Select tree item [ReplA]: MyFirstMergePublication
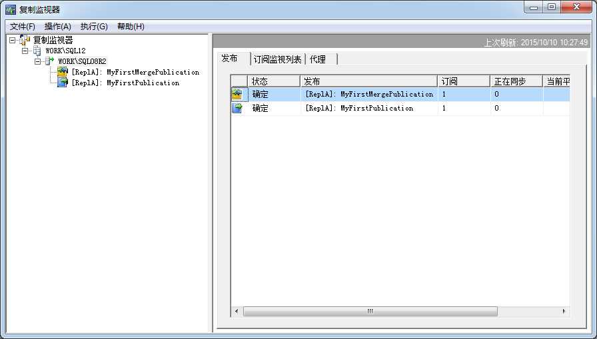The width and height of the screenshot is (597, 339). tap(135, 72)
